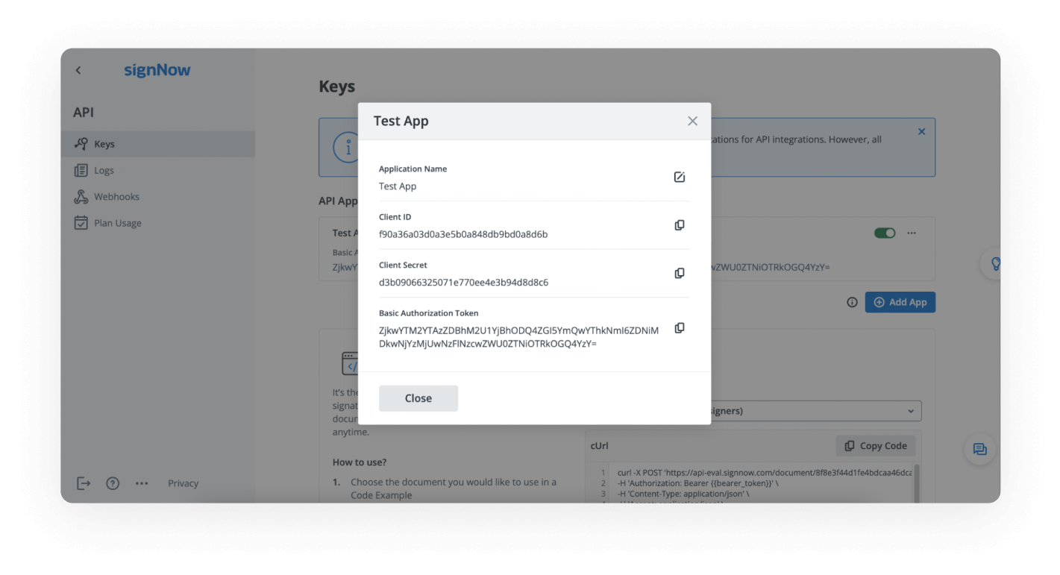Image resolution: width=1060 pixels, height=575 pixels.
Task: Click the edit Application Name pencil icon
Action: tap(679, 177)
